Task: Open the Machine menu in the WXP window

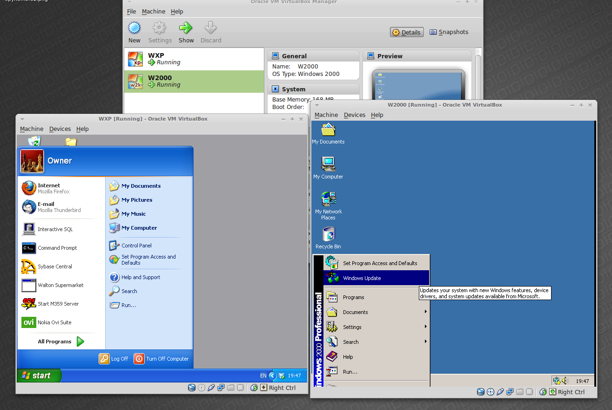Action: [x=32, y=129]
